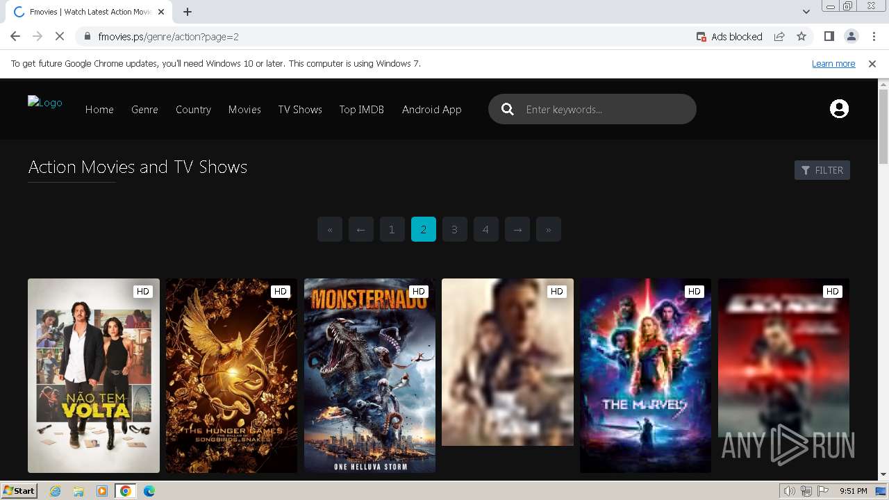The height and width of the screenshot is (500, 889).
Task: Go to page 1
Action: click(x=392, y=229)
